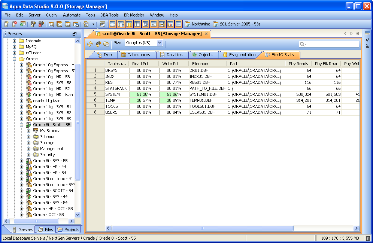The height and width of the screenshot is (243, 373).
Task: Click the Security lock node icon
Action: [36, 155]
